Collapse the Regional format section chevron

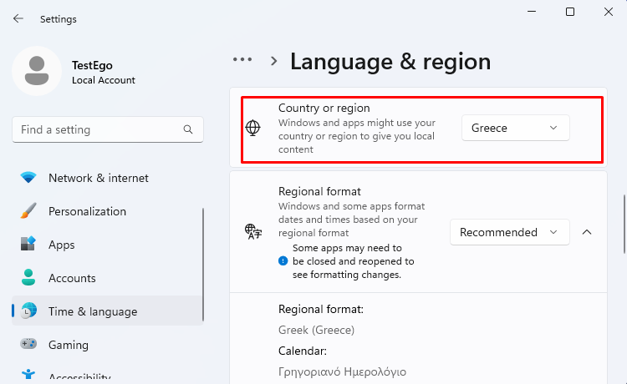point(587,232)
